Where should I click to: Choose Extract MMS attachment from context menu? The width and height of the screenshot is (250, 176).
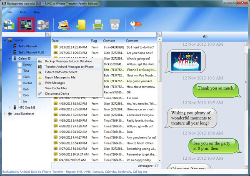pyautogui.click(x=70, y=72)
